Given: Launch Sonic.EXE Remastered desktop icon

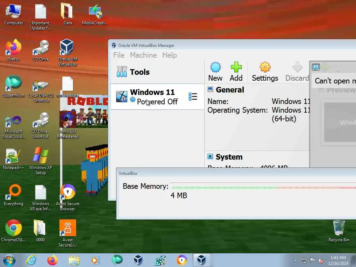Looking at the screenshot, I should click(x=67, y=125).
